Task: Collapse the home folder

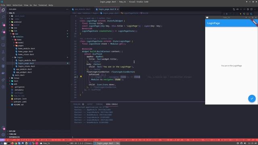Action: [x=38, y=39]
